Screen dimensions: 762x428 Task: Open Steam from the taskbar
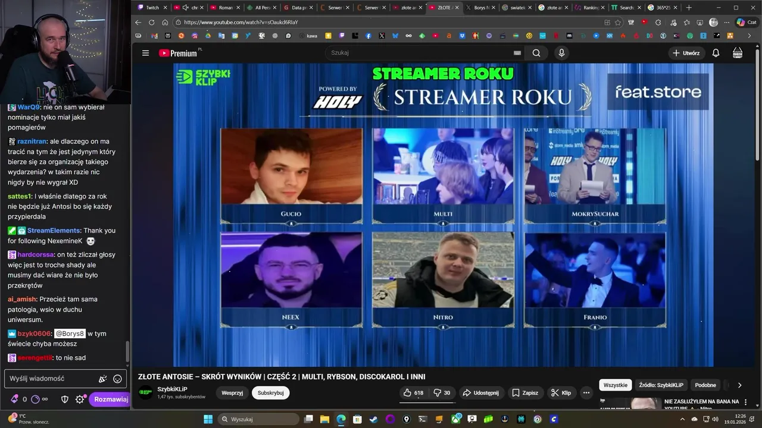tap(373, 419)
